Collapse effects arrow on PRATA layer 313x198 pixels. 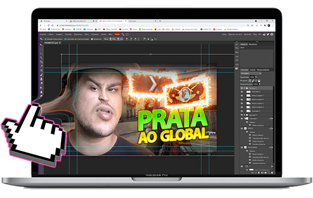272,129
